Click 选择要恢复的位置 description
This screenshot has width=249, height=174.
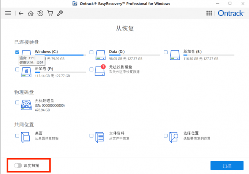[197, 138]
